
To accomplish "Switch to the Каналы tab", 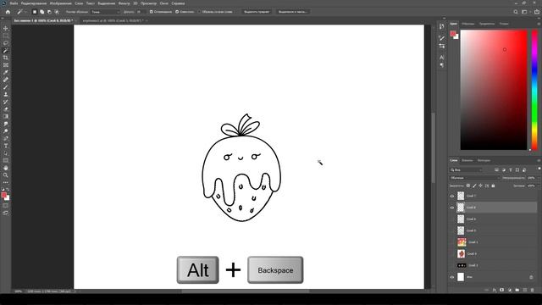I will [x=467, y=160].
